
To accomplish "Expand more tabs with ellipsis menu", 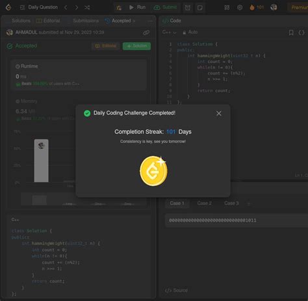I will (150, 21).
